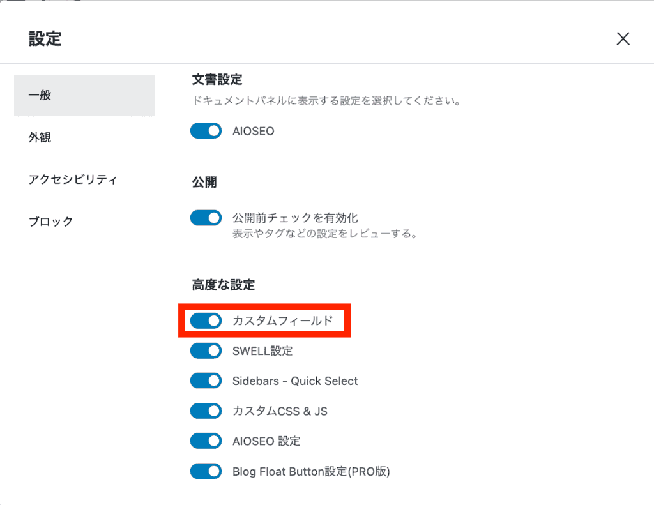Screen dimensions: 654x505
Task: Close the 設定 dialog with the X icon
Action: pyautogui.click(x=623, y=39)
